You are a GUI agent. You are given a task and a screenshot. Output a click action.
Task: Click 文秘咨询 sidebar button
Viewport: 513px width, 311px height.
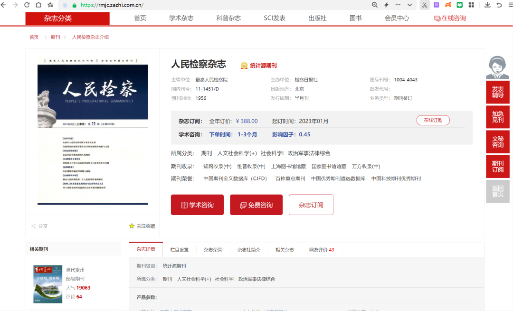pos(498,141)
